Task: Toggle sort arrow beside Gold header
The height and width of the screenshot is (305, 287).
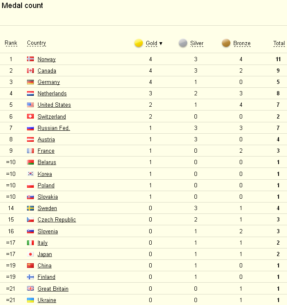Action: click(x=161, y=43)
